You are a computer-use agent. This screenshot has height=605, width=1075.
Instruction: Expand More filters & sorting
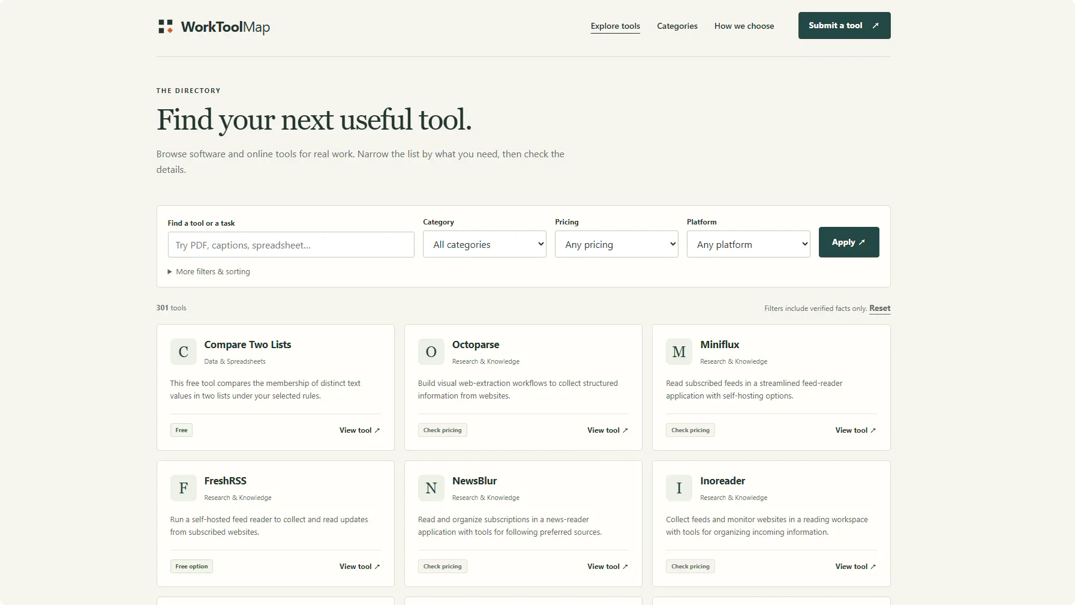click(x=209, y=272)
